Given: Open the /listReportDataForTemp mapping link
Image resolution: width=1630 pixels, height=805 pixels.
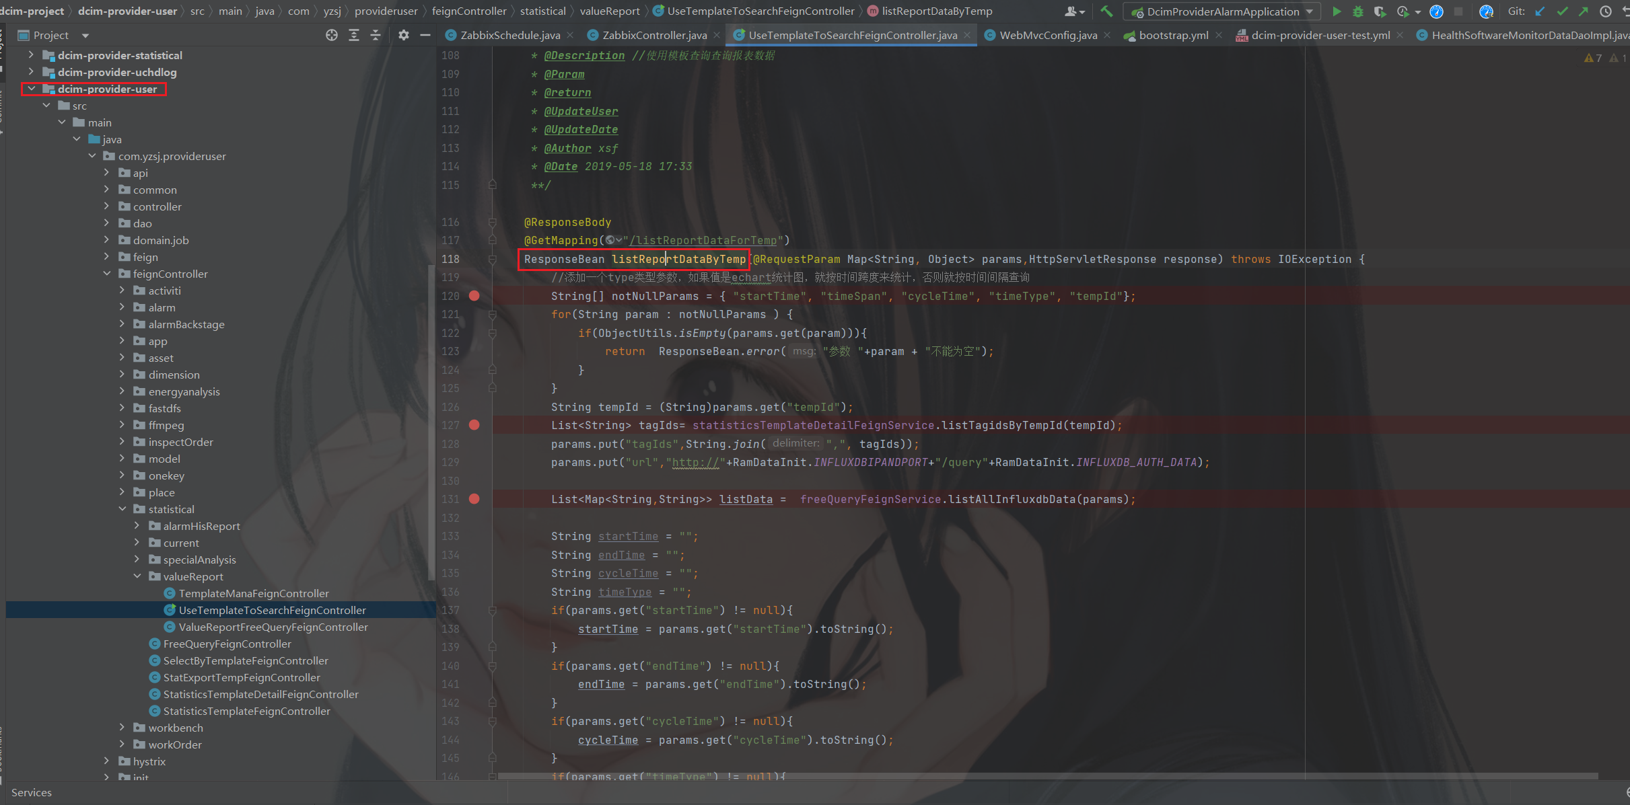Looking at the screenshot, I should pos(703,240).
